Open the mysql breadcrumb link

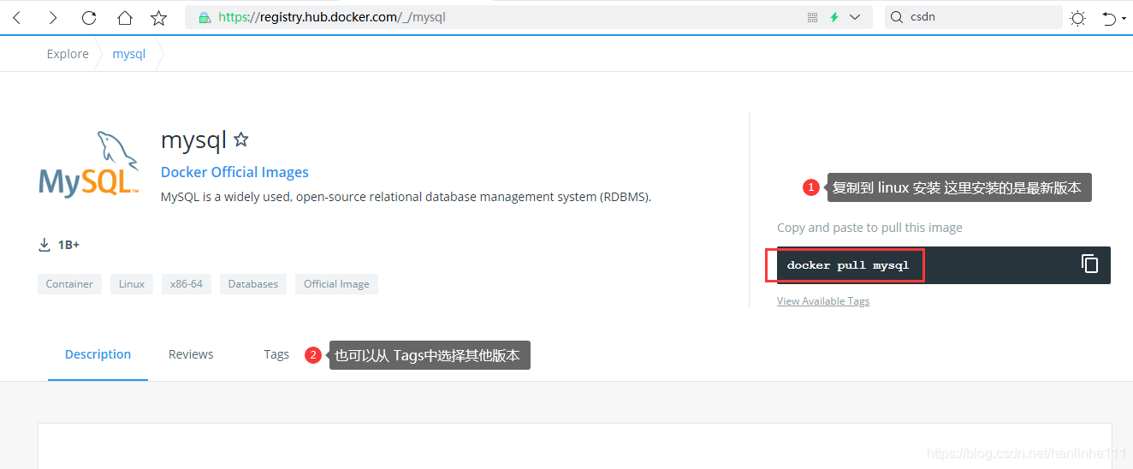click(129, 54)
